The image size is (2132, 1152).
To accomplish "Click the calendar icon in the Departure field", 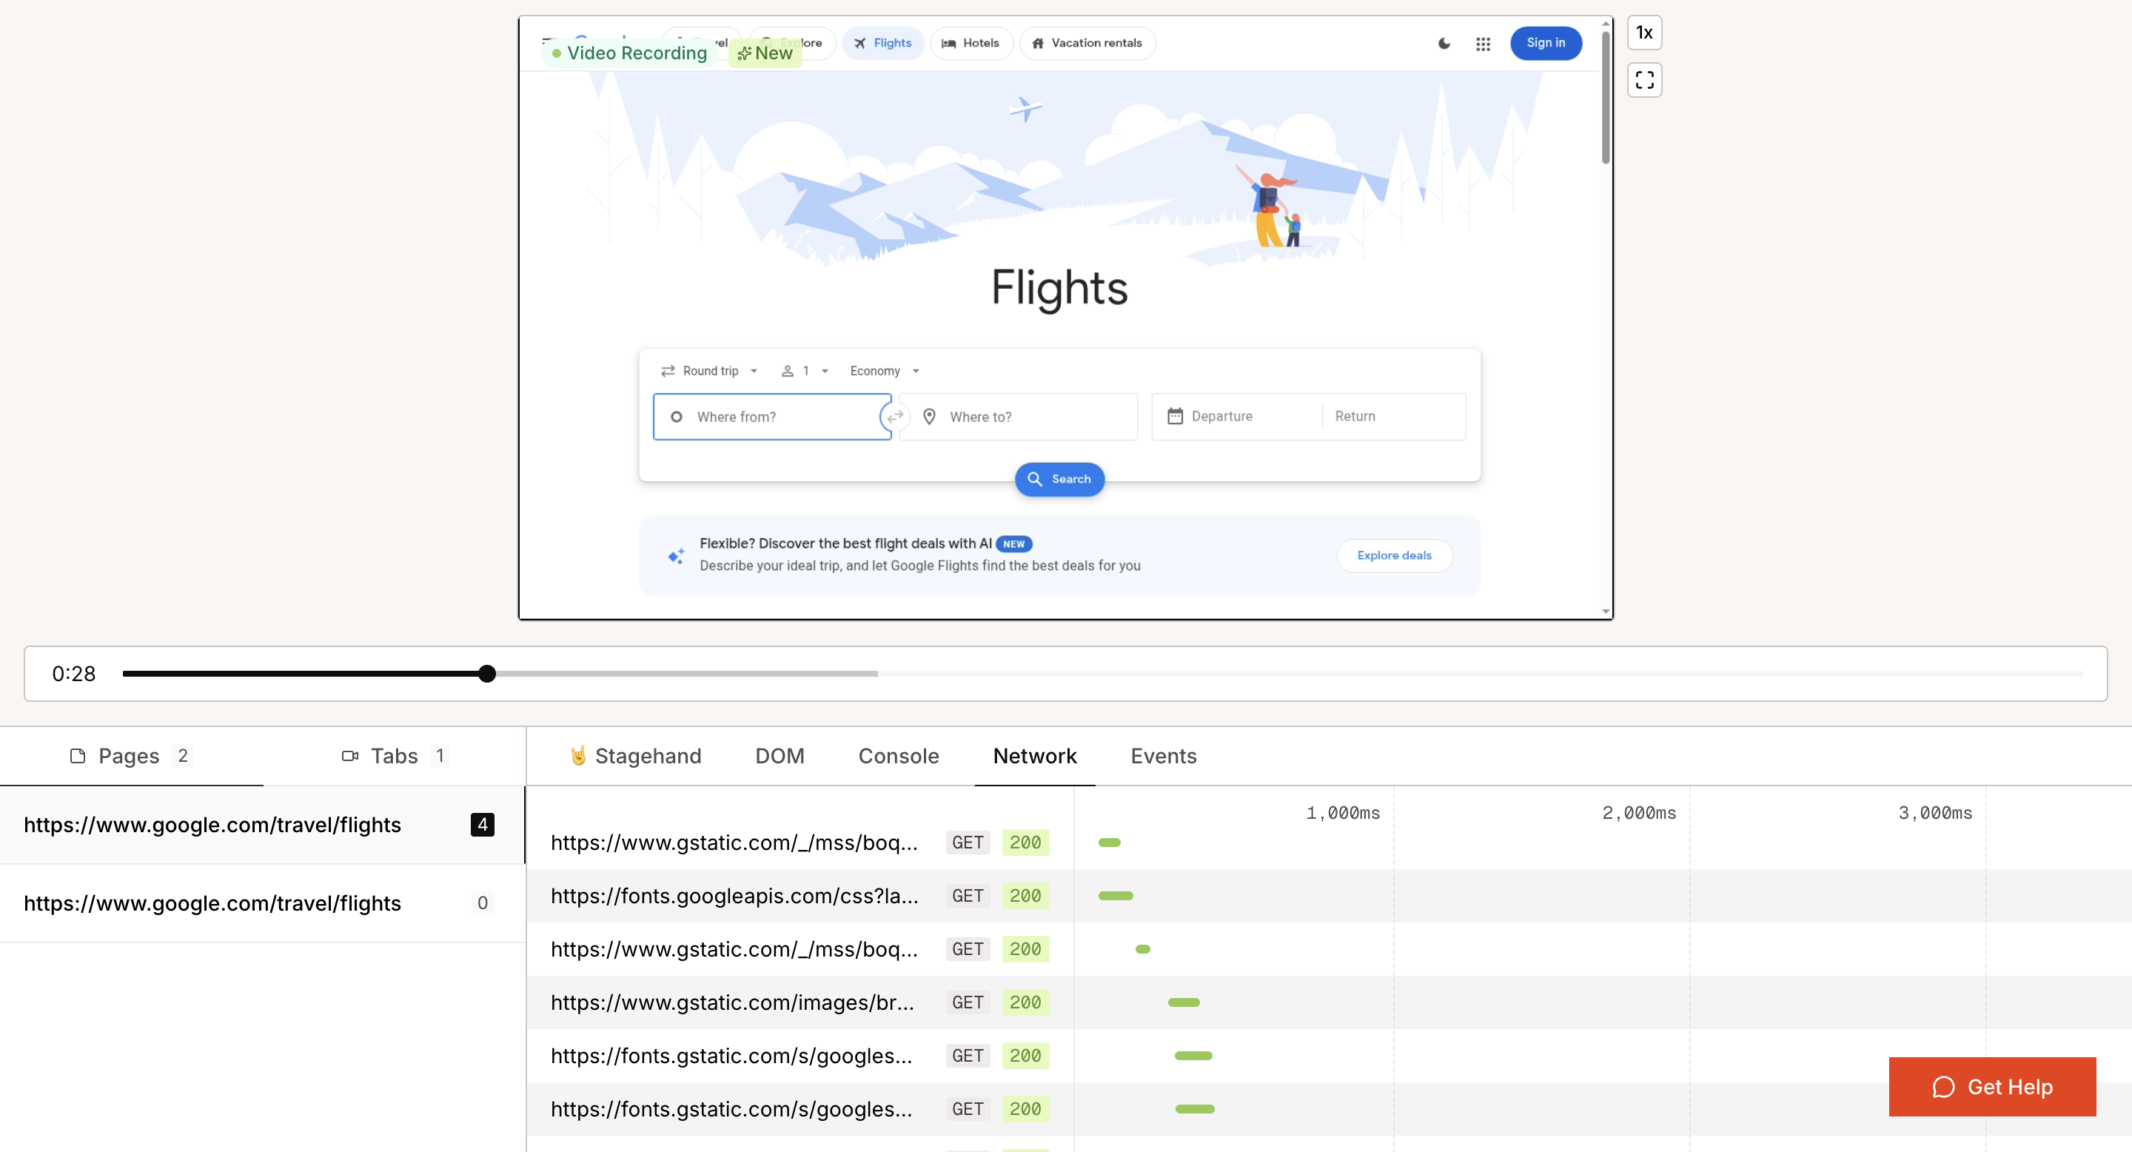I will 1176,416.
